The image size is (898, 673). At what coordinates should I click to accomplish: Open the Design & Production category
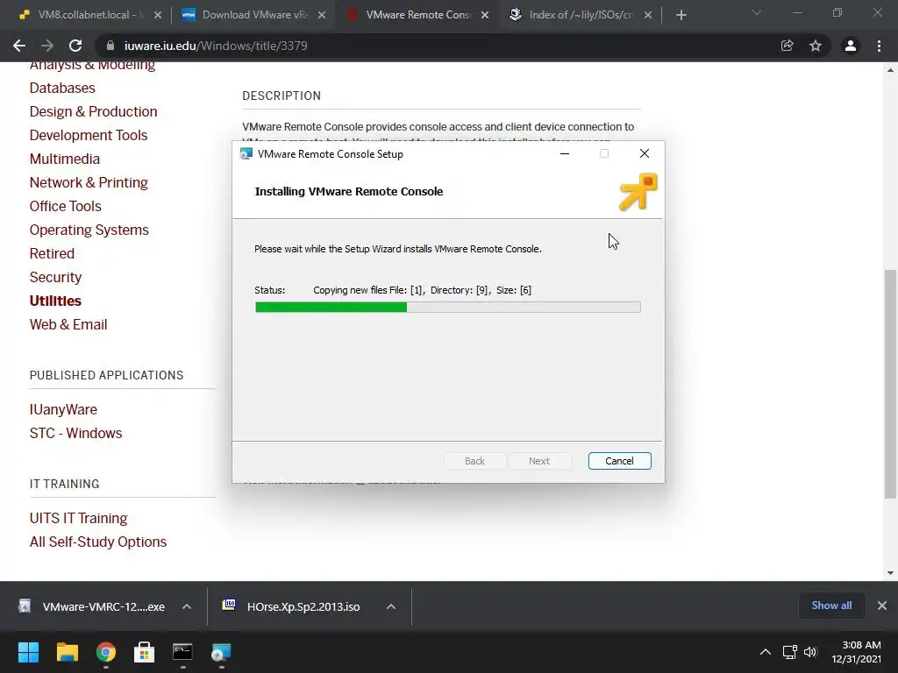point(93,111)
